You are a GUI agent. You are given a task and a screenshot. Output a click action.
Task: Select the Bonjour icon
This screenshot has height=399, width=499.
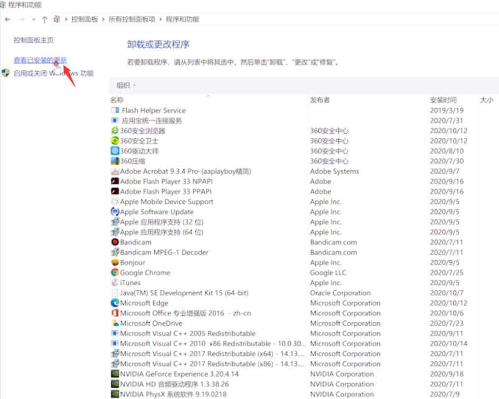(x=114, y=262)
